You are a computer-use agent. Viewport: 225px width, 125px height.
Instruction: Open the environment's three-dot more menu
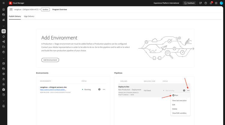(x=104, y=89)
